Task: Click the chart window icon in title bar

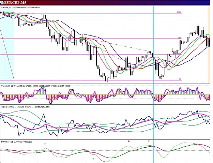Action: (x=2, y=2)
